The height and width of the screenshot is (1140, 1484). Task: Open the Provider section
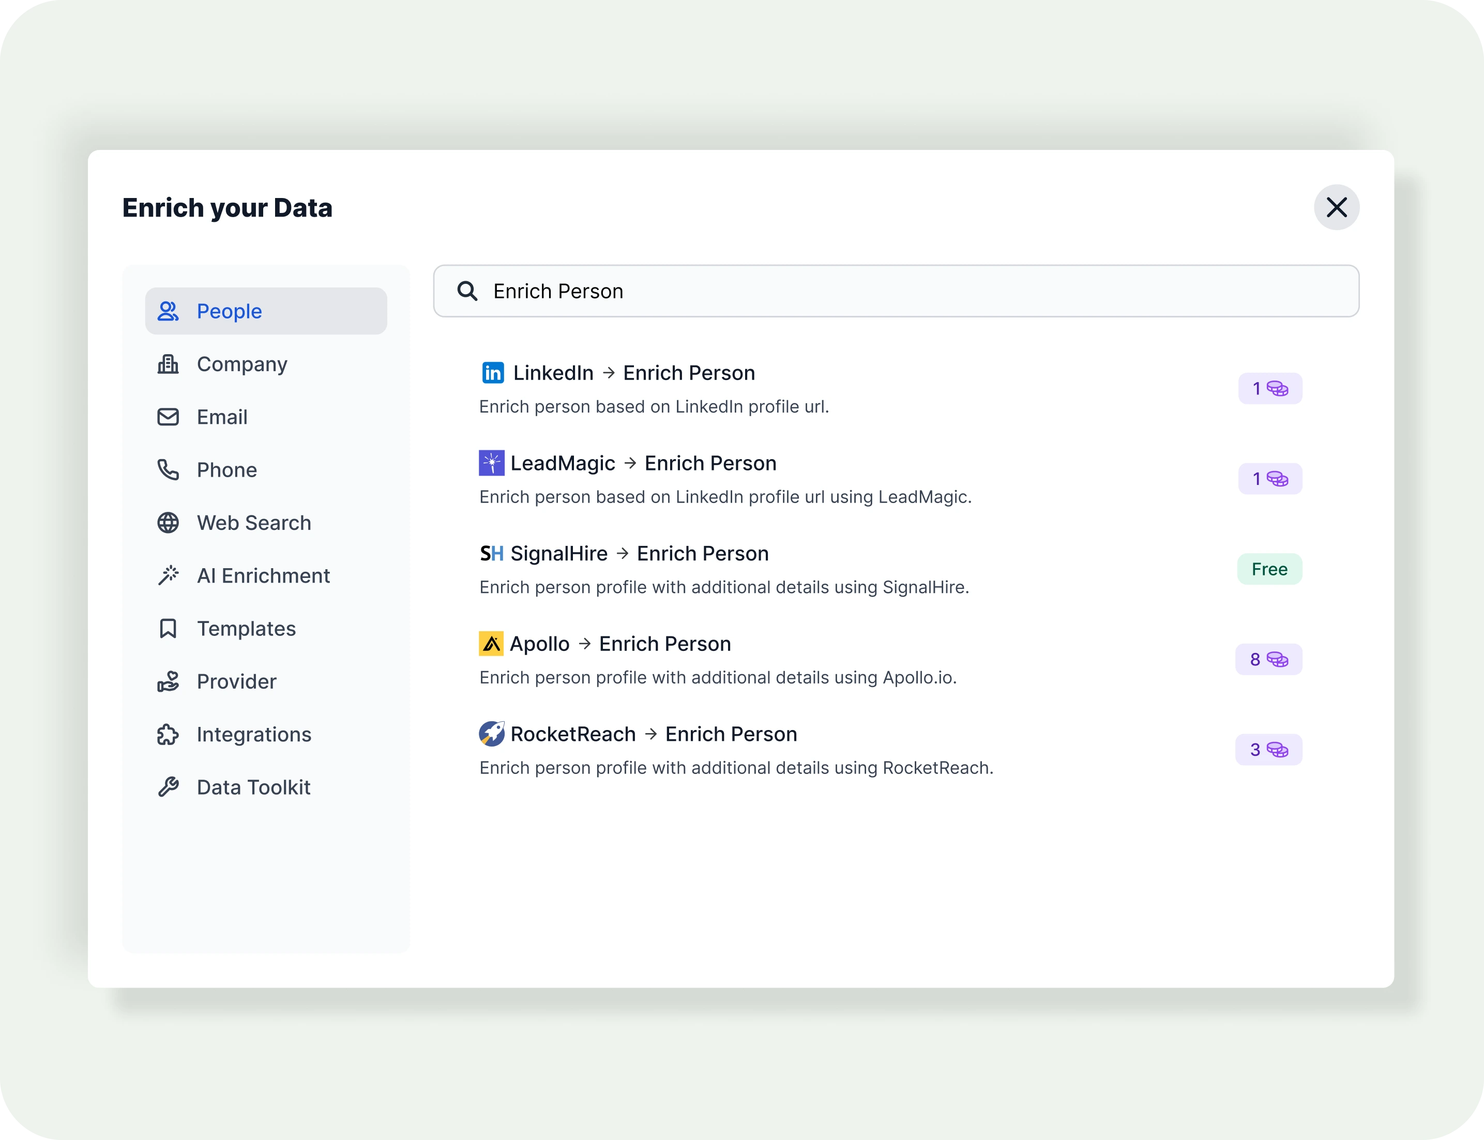click(x=236, y=681)
